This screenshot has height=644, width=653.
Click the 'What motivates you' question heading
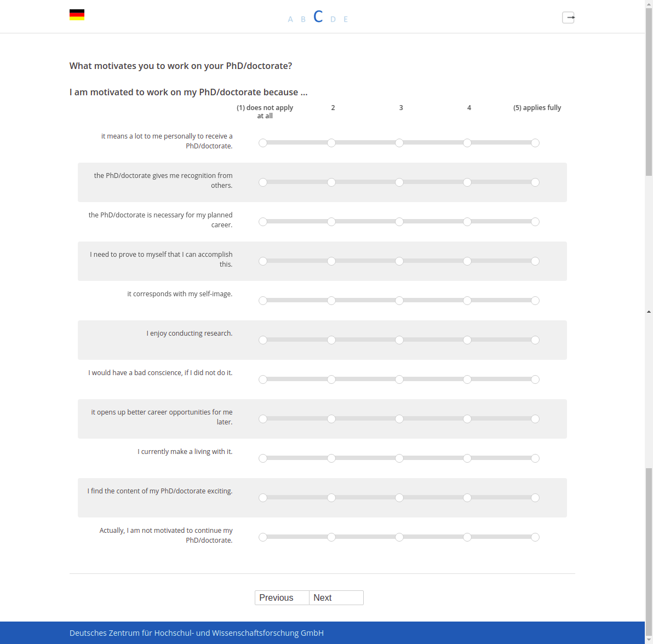click(181, 66)
